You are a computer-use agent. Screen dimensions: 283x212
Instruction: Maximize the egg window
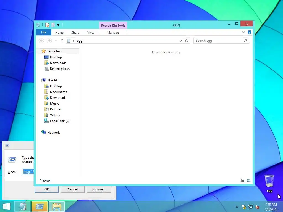click(237, 24)
